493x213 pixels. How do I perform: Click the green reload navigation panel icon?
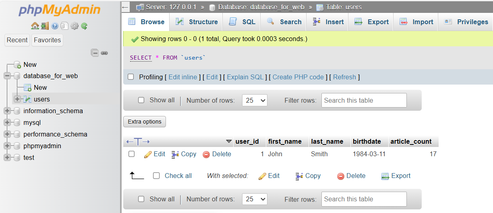84,26
